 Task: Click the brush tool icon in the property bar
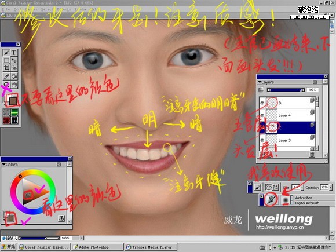click(258, 188)
